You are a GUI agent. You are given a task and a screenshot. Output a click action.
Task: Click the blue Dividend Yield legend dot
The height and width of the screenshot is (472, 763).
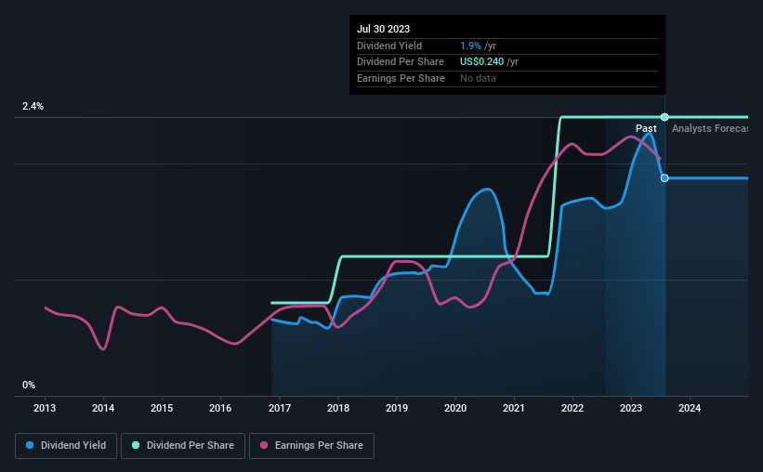[31, 446]
